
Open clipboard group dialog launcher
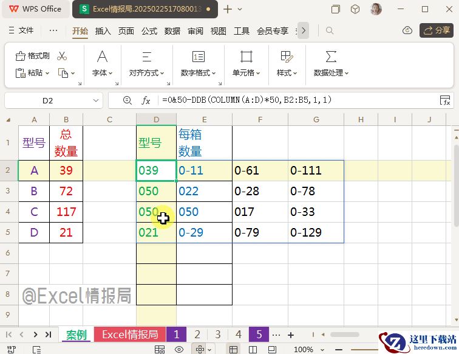point(80,83)
